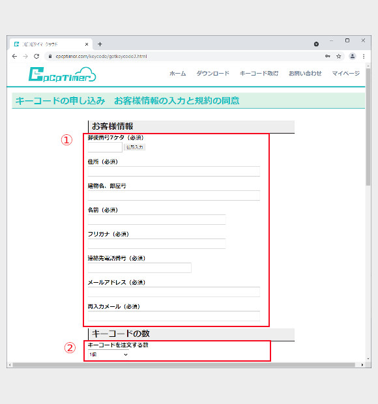Open キーコード取得 navigation link
Viewport: 378px width, 404px height.
(x=259, y=74)
